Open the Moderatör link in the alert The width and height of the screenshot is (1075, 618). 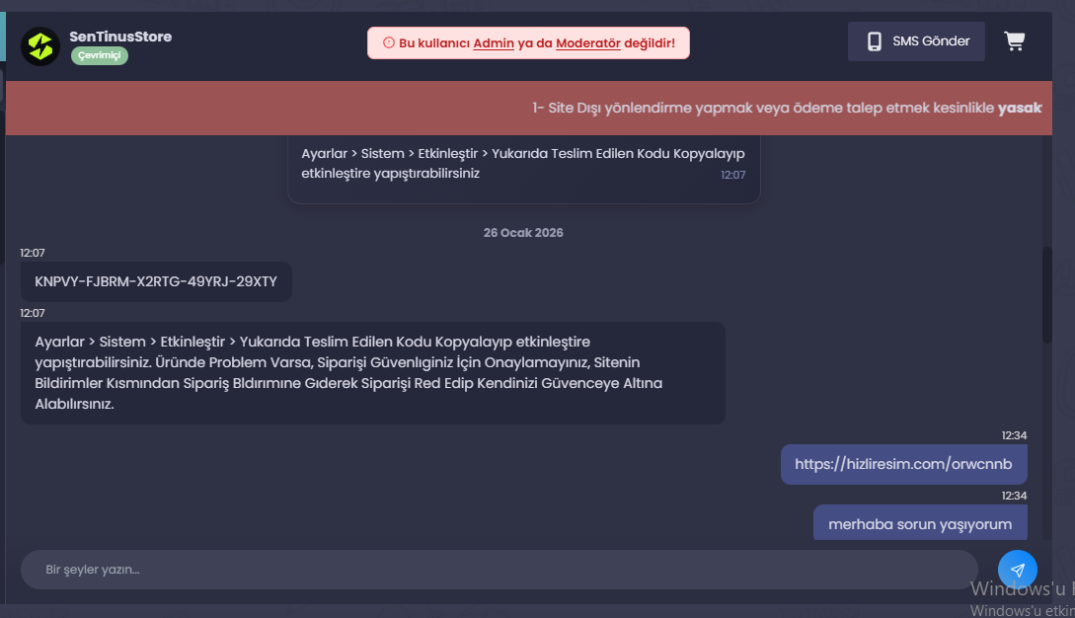click(588, 43)
